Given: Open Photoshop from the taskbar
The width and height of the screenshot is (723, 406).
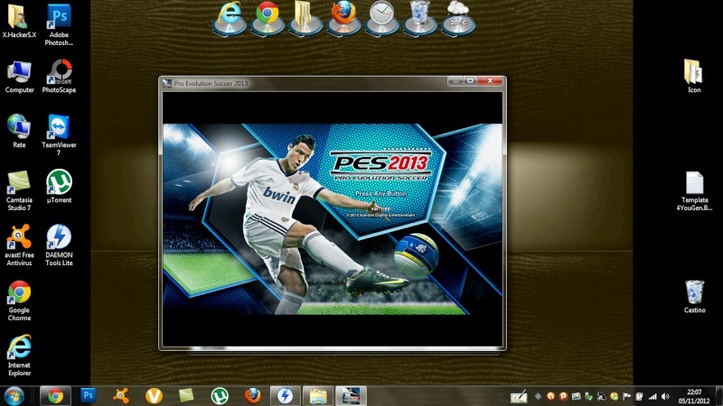Looking at the screenshot, I should pyautogui.click(x=88, y=395).
